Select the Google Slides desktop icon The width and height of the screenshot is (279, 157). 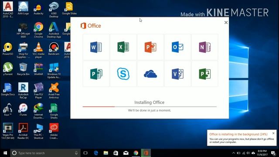pos(69,8)
